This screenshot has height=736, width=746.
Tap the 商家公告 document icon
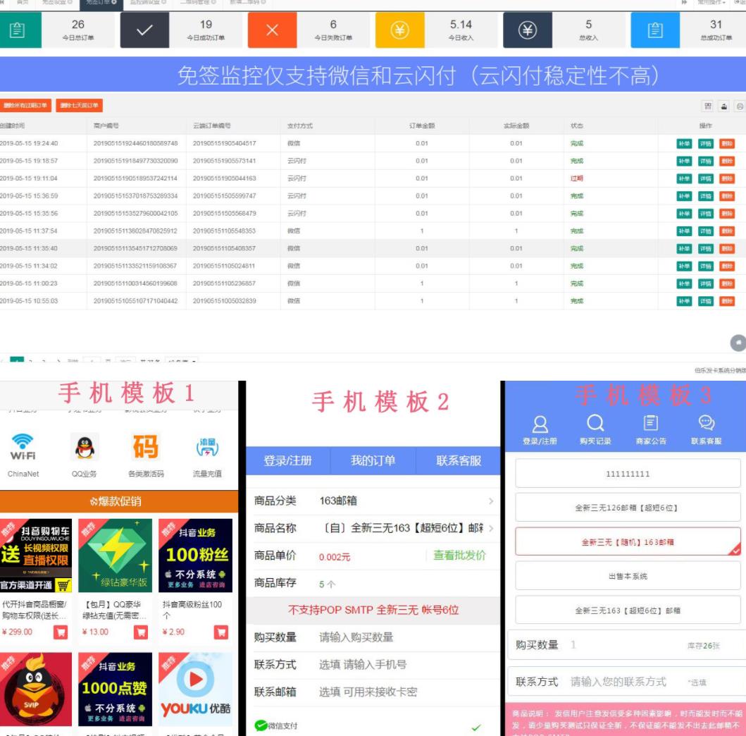click(651, 423)
